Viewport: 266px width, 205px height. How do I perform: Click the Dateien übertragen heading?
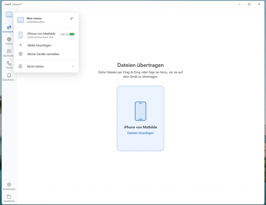coord(141,65)
